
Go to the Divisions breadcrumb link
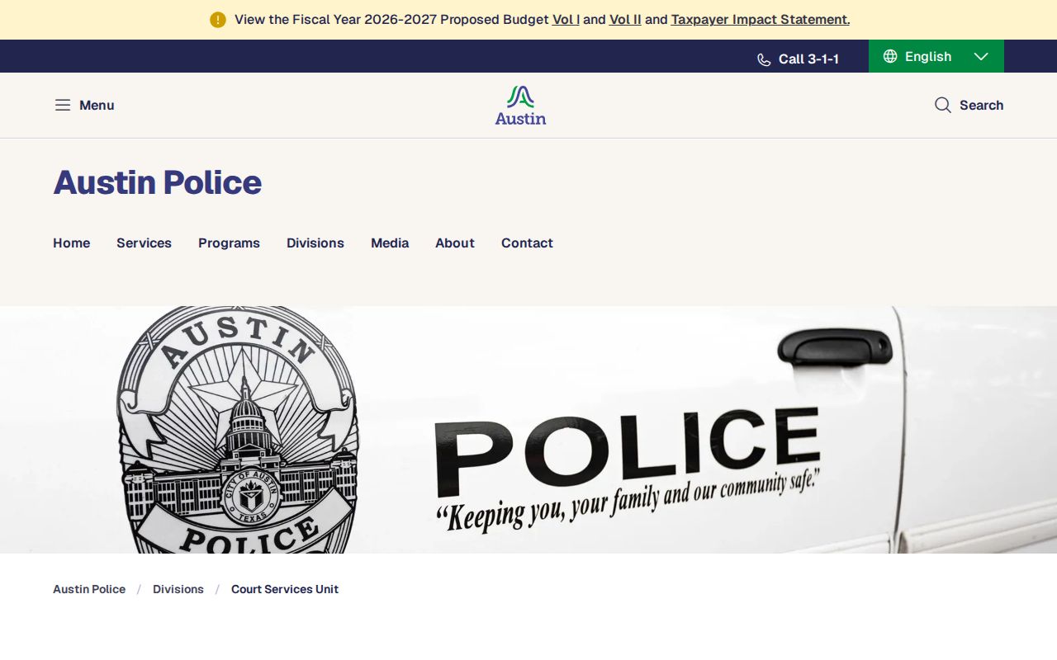(178, 589)
